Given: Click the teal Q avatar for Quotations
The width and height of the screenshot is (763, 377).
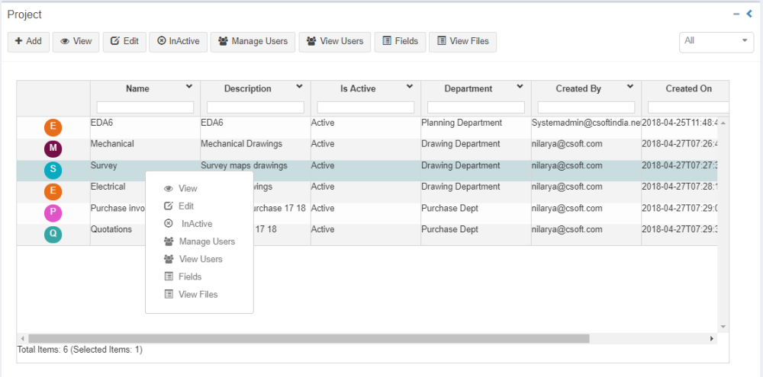Looking at the screenshot, I should tap(53, 235).
